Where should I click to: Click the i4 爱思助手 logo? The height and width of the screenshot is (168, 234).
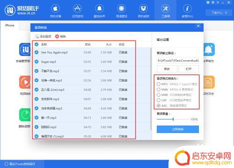(22, 10)
